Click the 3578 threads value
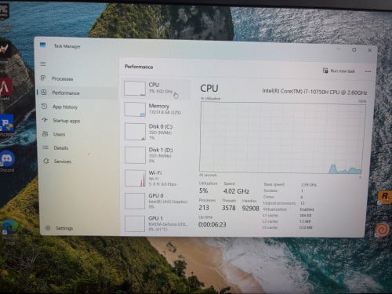This screenshot has width=392, height=294. (229, 208)
